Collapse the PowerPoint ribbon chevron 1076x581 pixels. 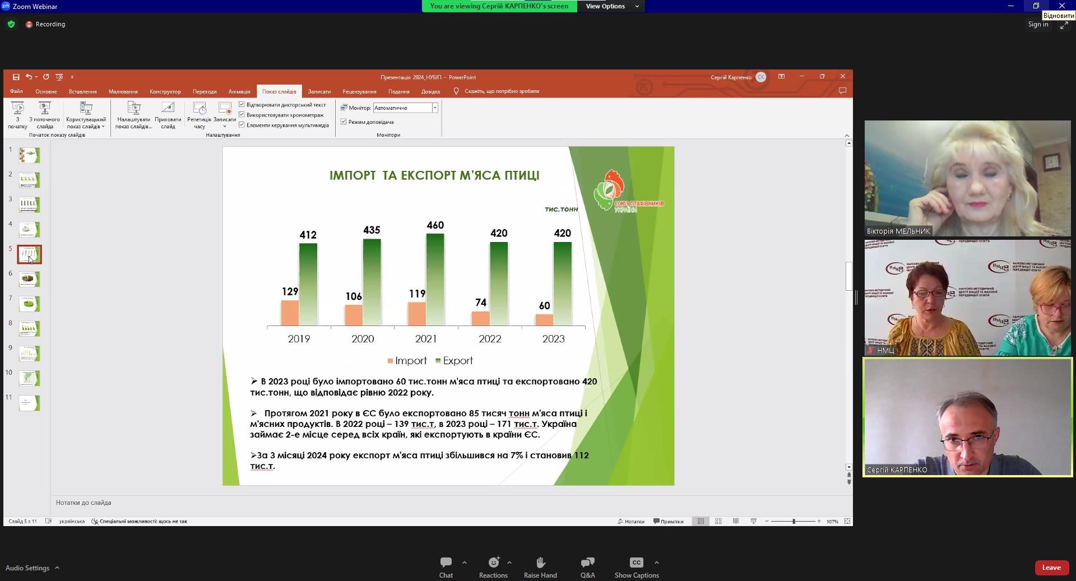tap(847, 135)
